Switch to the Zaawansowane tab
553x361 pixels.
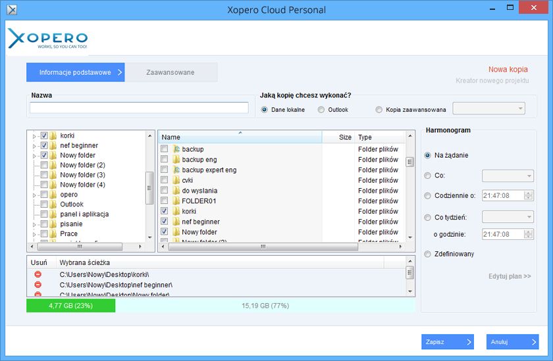[x=171, y=72]
